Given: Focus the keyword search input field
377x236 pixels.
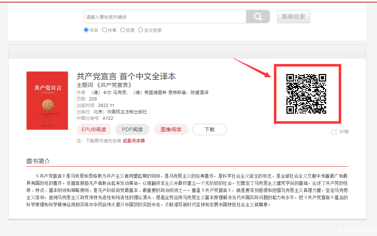Looking at the screenshot, I should point(165,16).
